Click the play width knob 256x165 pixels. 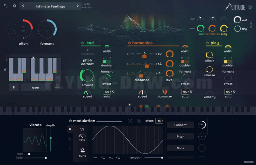click(x=228, y=47)
